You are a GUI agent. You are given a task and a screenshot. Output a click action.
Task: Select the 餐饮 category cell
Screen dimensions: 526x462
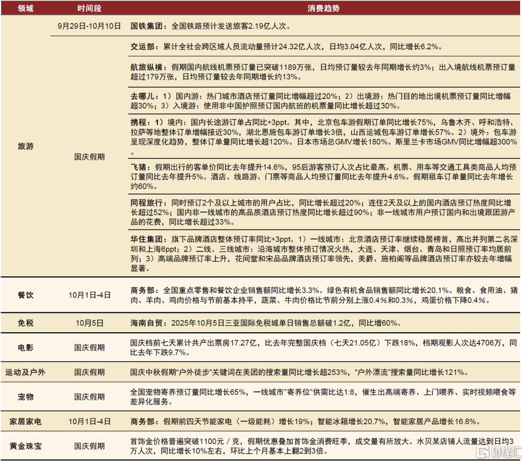coord(26,295)
